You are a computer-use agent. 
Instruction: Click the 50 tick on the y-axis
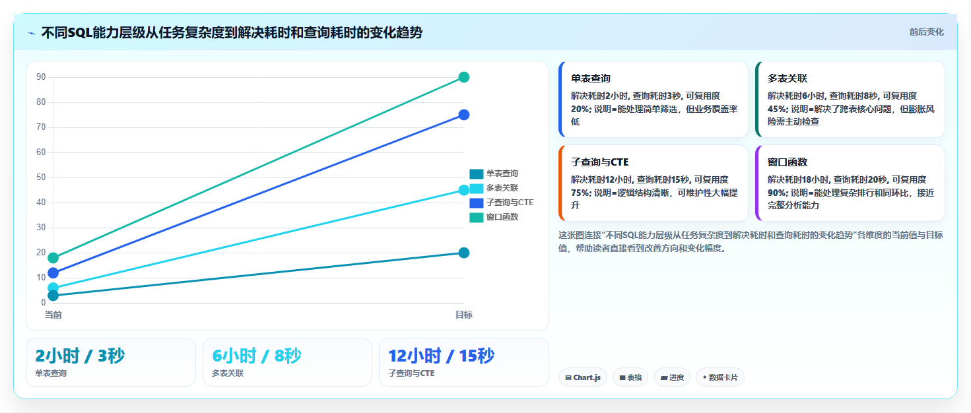click(41, 177)
